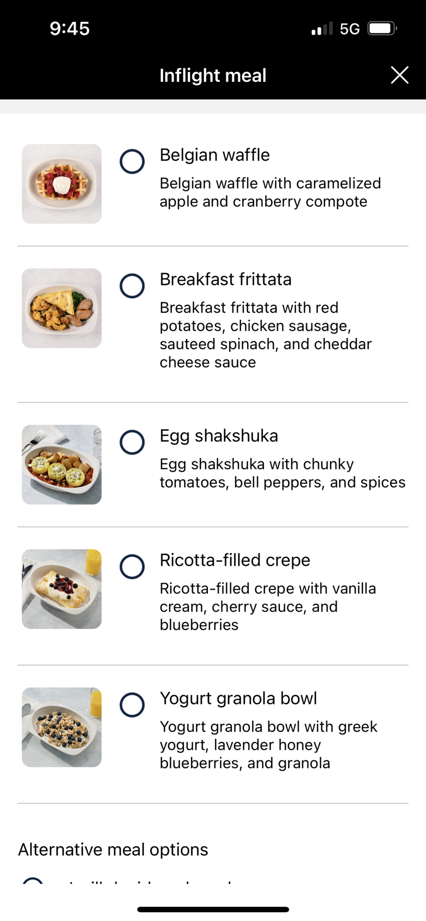Choose the Breakfast frittata radio option
Image resolution: width=426 pixels, height=921 pixels.
132,286
